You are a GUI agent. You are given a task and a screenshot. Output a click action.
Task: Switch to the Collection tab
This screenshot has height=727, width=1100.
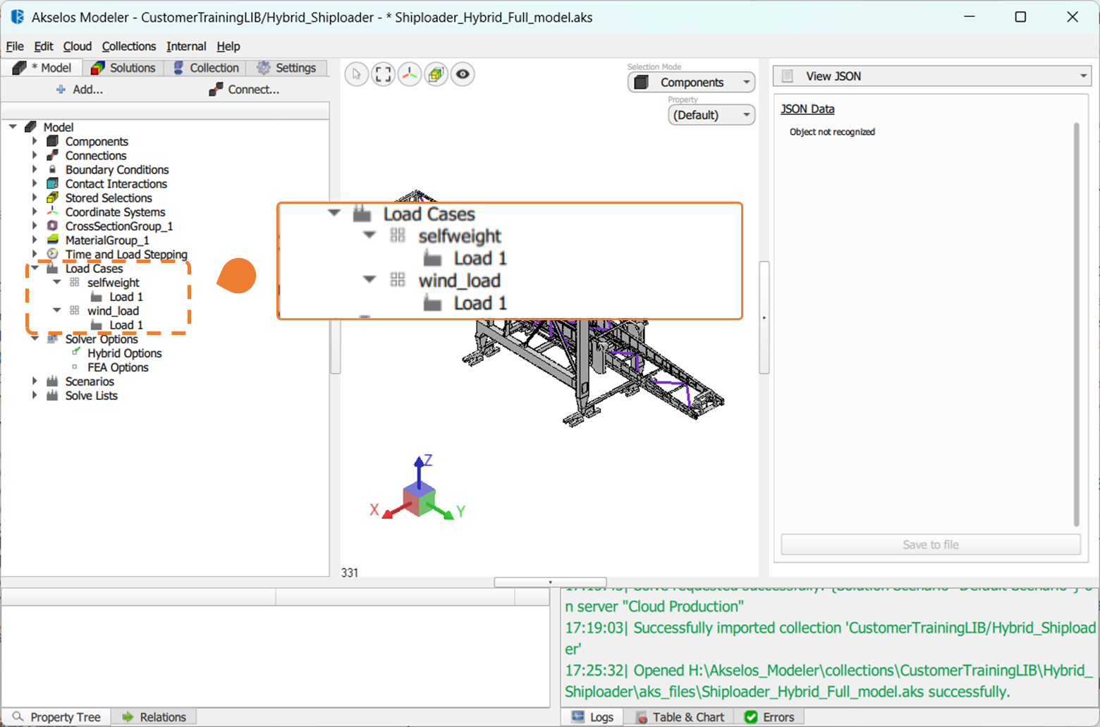(206, 68)
